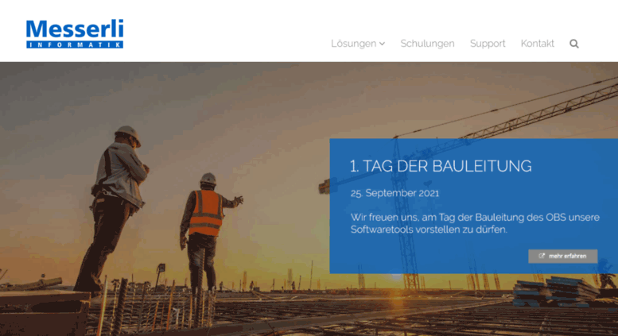Click the '25. September 2021' date text

[395, 193]
